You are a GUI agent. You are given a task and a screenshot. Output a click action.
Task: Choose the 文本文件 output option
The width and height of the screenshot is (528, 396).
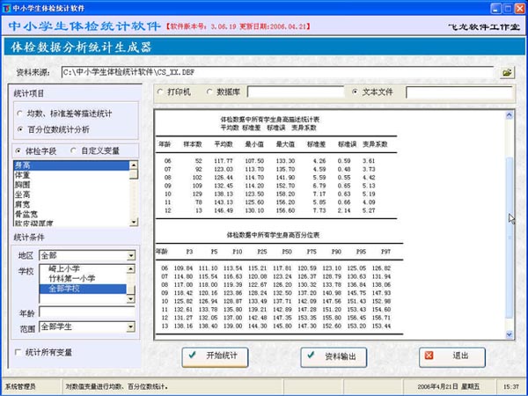click(355, 91)
